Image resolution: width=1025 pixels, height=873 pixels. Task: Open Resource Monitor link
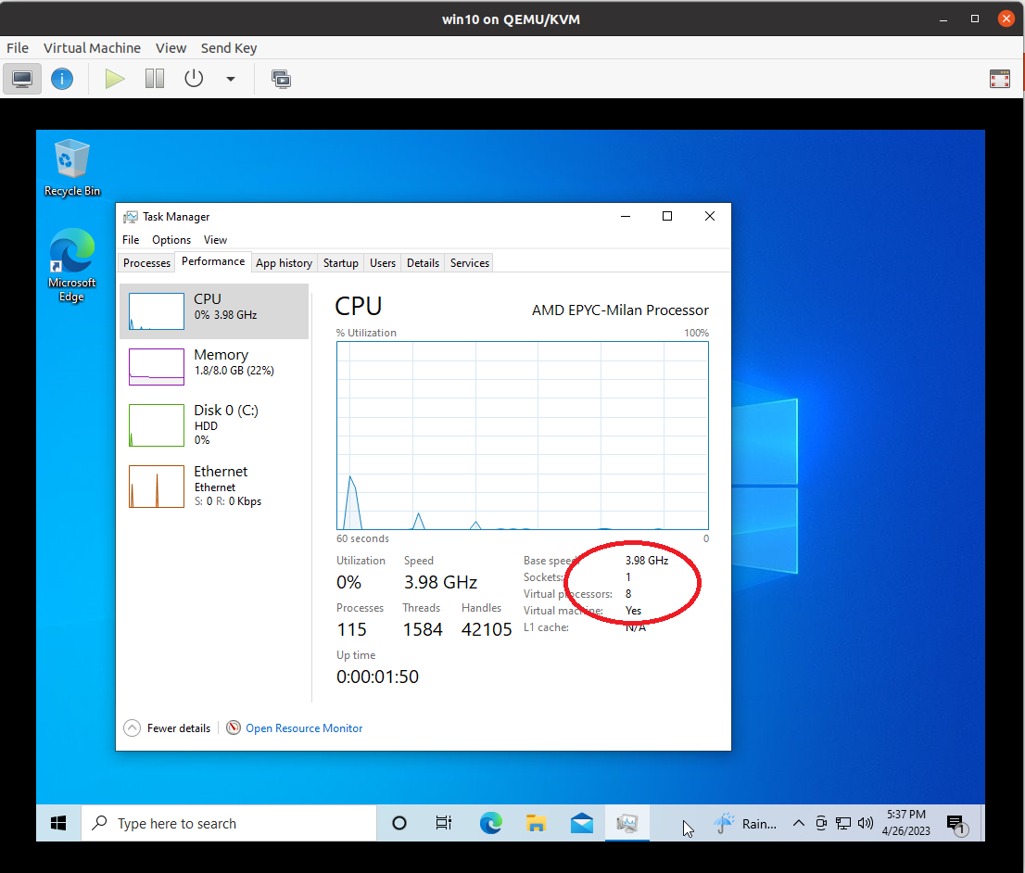[304, 727]
